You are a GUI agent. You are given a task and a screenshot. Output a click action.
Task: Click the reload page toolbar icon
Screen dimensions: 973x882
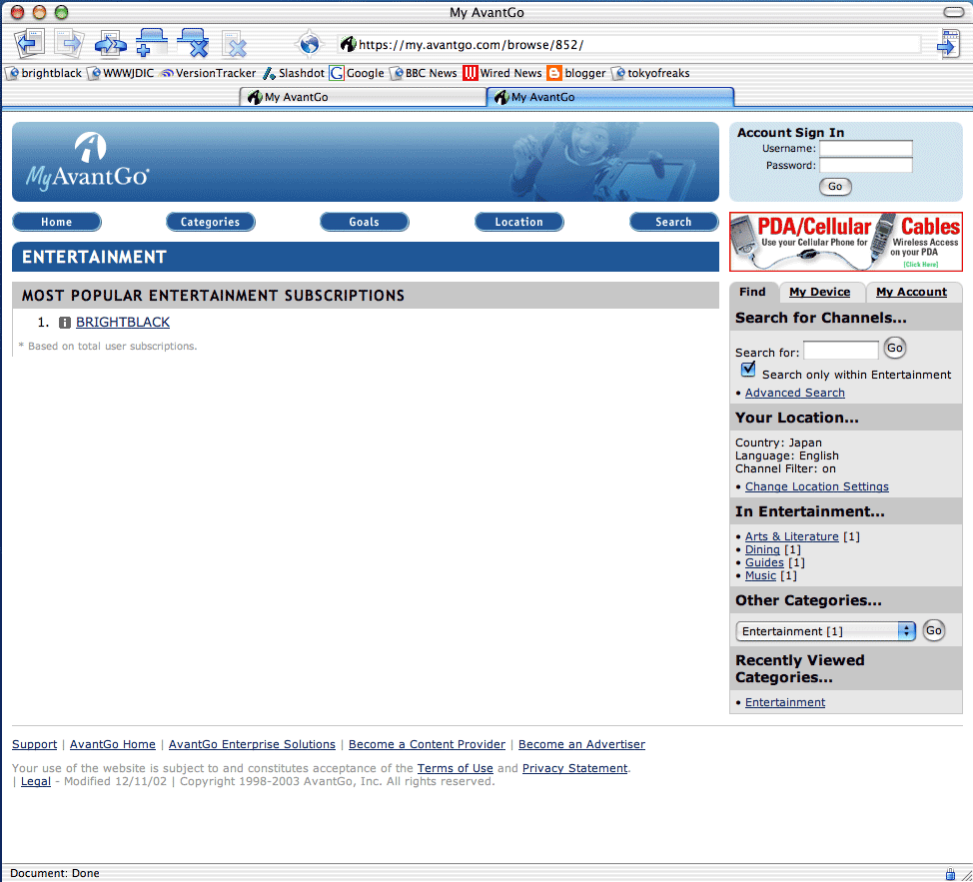pyautogui.click(x=111, y=44)
